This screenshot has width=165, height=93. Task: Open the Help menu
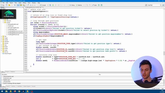click(39, 3)
